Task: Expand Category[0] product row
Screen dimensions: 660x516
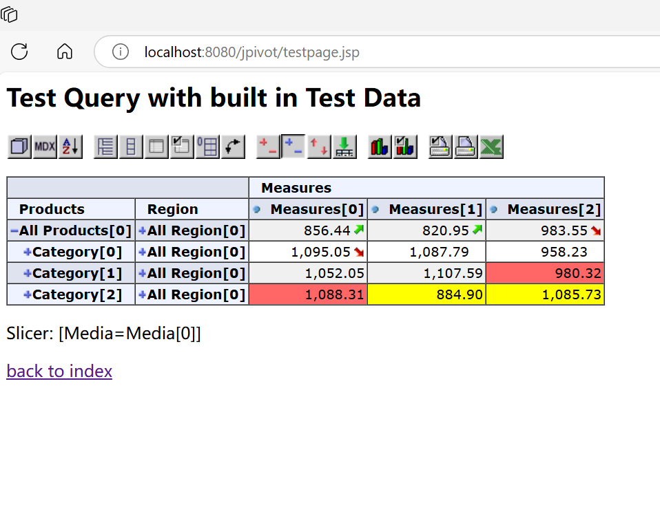Action: (28, 252)
